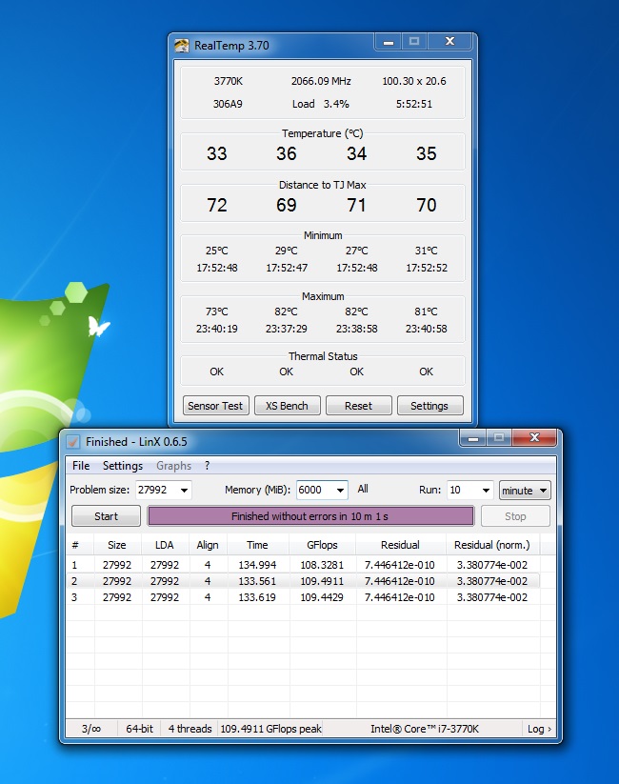Image resolution: width=619 pixels, height=784 pixels.
Task: Open the Graphs menu in LinX
Action: 173,466
